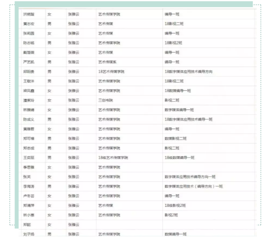This screenshot has width=269, height=239.
Task: Select the 18级艺术传媒学院 cell
Action: (113, 158)
